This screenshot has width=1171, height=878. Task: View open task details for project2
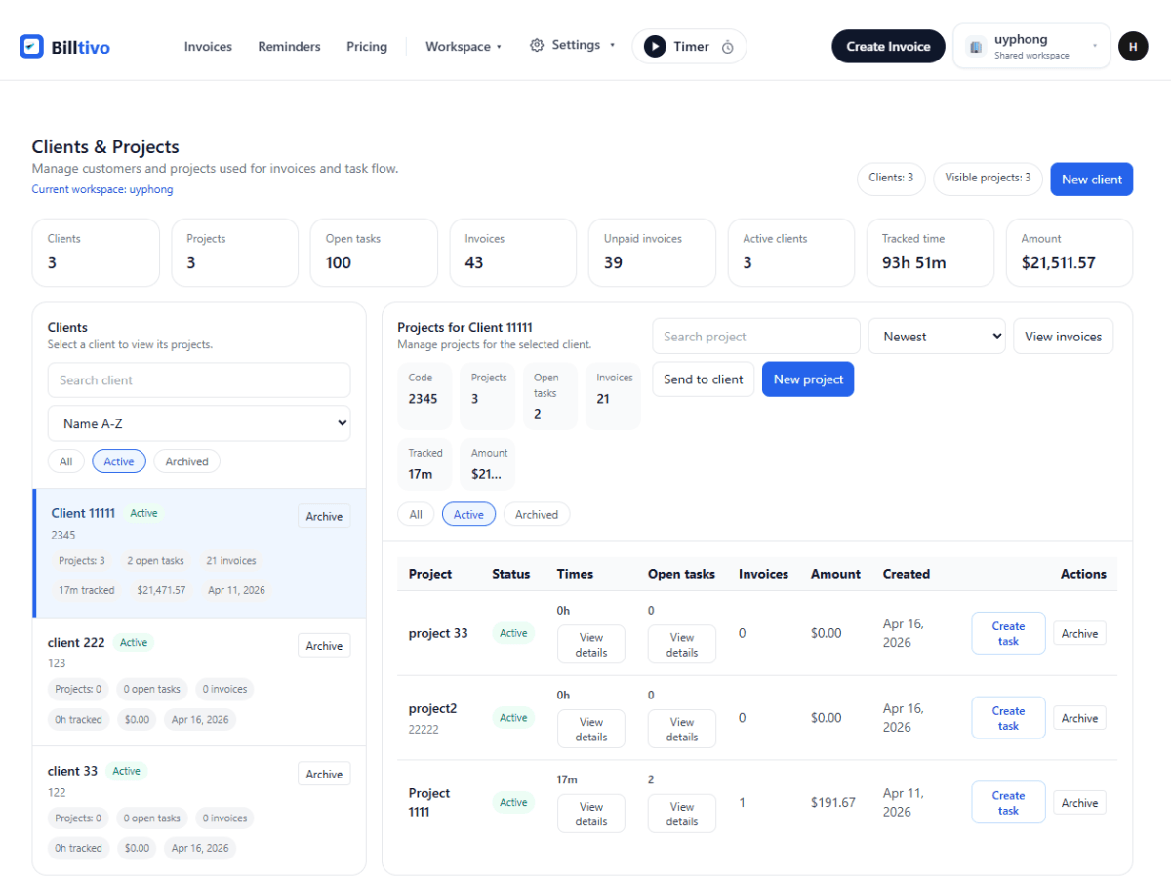pos(682,730)
